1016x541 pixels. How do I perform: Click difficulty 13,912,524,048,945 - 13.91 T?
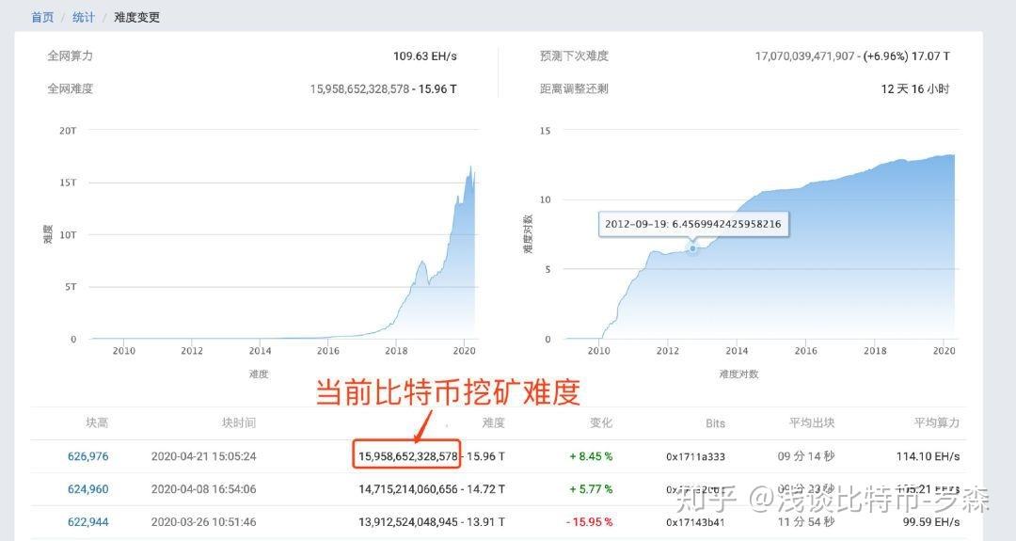tap(432, 522)
